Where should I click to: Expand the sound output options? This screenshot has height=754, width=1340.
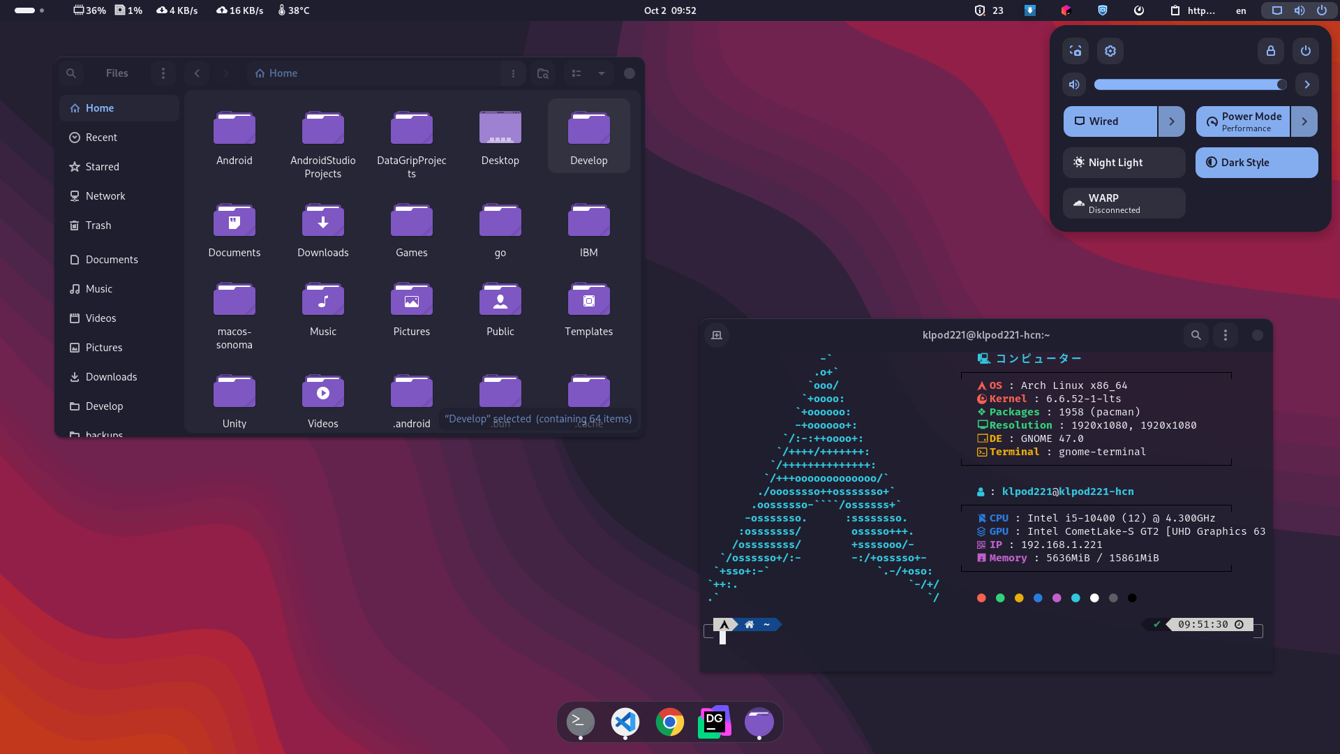(1307, 84)
